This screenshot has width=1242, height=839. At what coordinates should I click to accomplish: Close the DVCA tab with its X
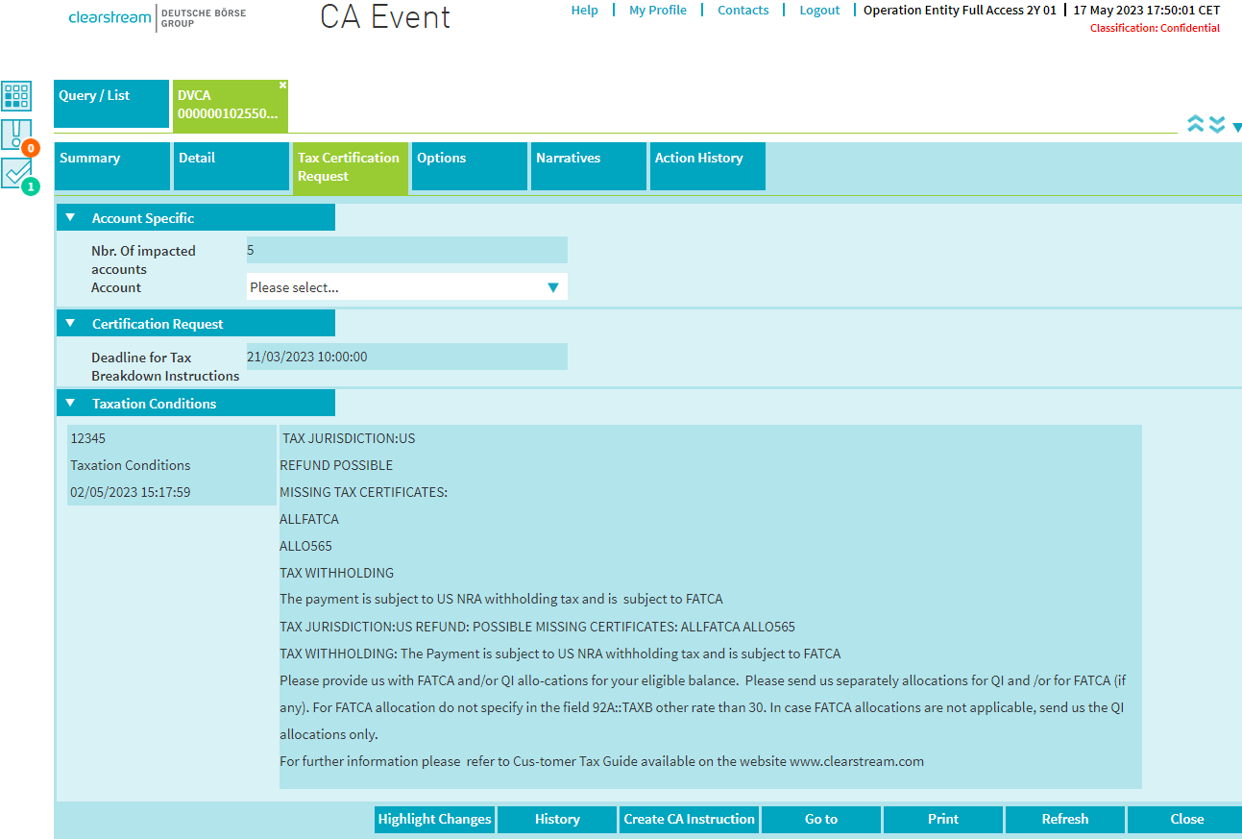[x=282, y=86]
